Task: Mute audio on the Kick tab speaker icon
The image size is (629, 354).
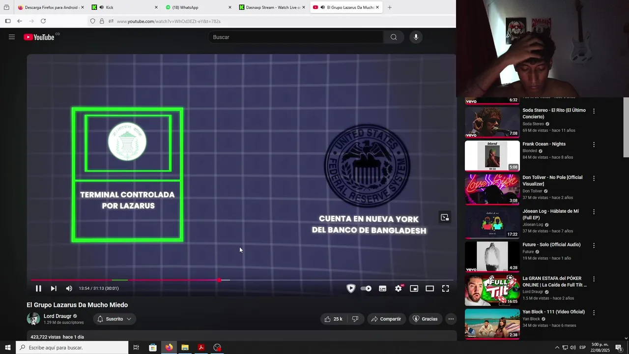Action: [101, 7]
